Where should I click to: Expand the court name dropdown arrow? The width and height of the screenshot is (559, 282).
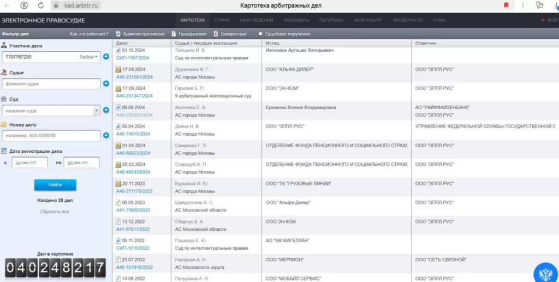click(97, 110)
